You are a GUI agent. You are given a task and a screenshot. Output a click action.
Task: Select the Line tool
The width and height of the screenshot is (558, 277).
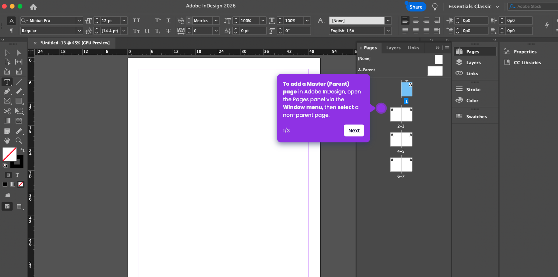coord(19,82)
